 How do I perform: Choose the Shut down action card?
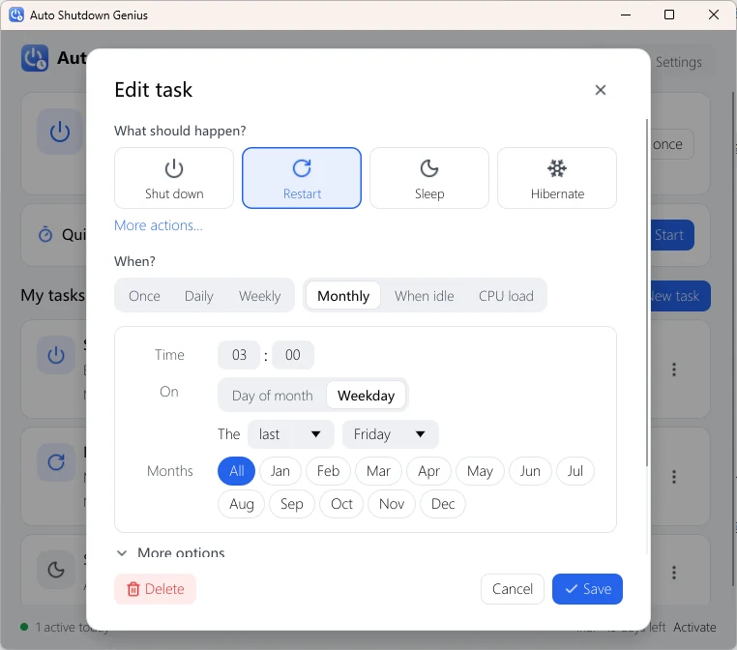click(x=174, y=178)
